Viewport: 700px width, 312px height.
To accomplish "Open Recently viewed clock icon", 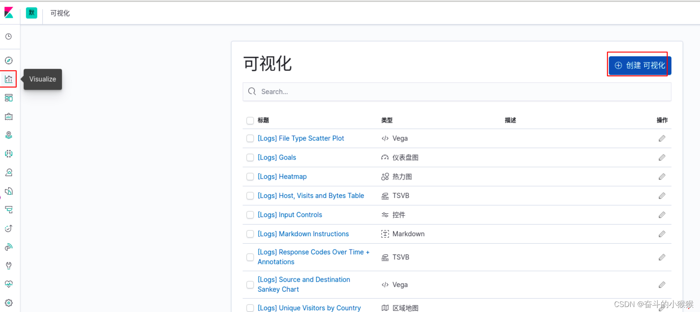I will pos(9,36).
